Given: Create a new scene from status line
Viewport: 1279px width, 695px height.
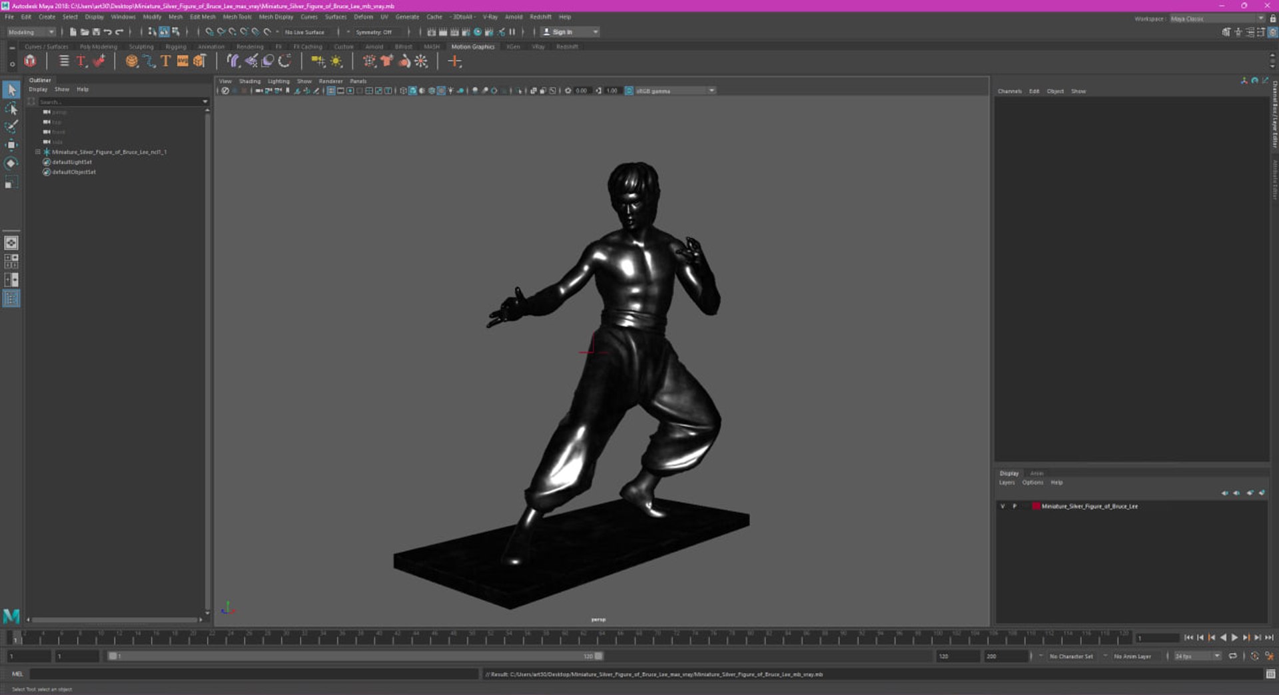Looking at the screenshot, I should [73, 32].
